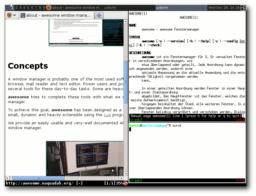Click the red 14:28 clock in lower terminal
This screenshot has width=256, height=196.
[240, 181]
